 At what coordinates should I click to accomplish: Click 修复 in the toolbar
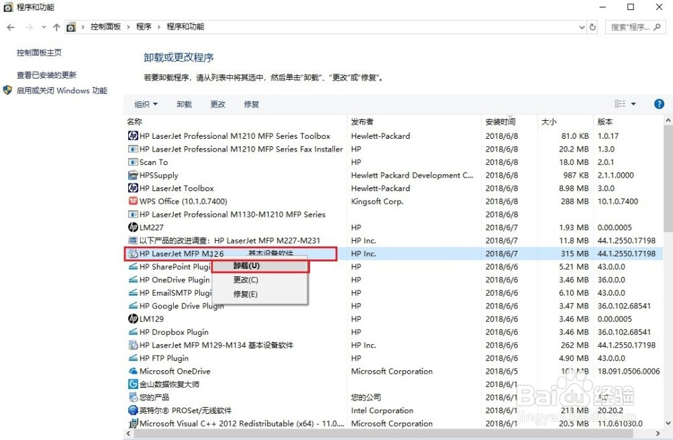[x=251, y=104]
